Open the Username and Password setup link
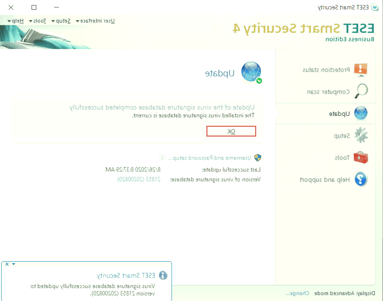The height and width of the screenshot is (301, 383). (x=210, y=158)
